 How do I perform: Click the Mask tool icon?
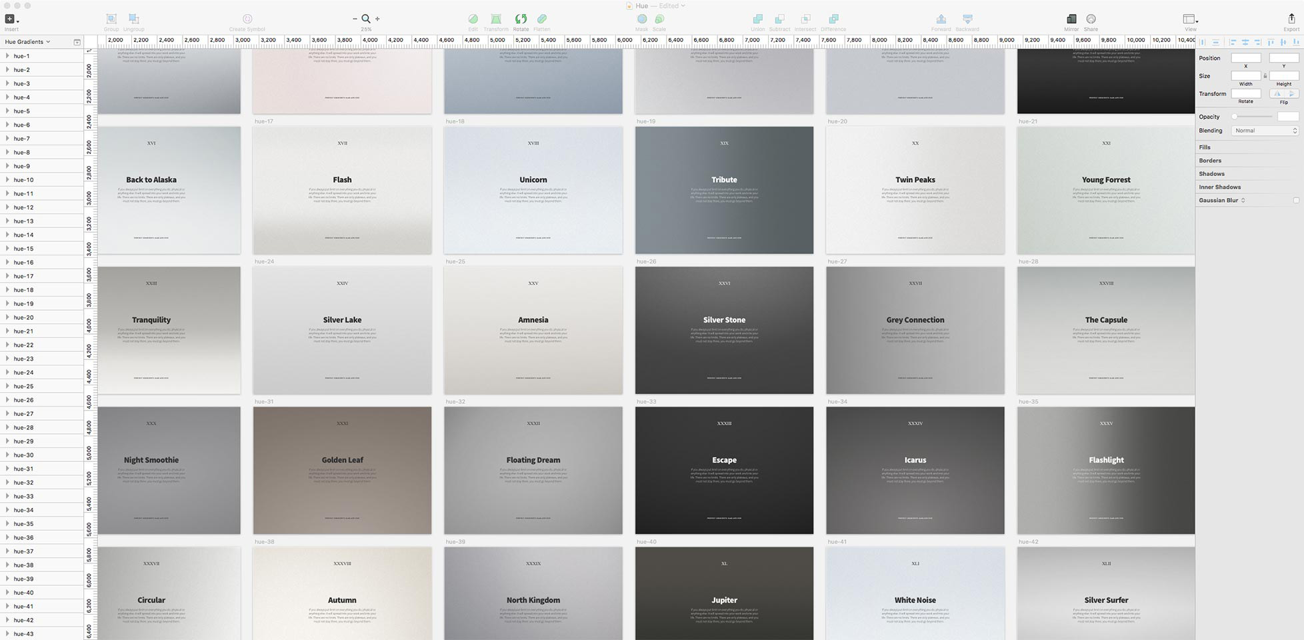coord(641,19)
